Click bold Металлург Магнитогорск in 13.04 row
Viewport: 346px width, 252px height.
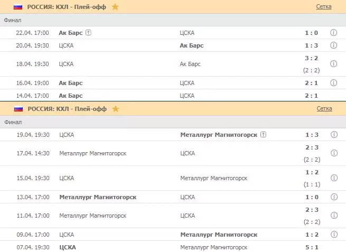pyautogui.click(x=98, y=197)
